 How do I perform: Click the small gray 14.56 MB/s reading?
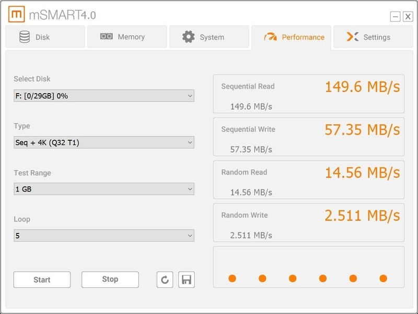pos(251,192)
